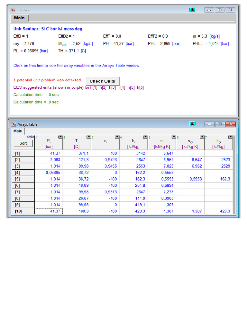Maximize the Arrays Table window
Screen dimensions: 247x329
point(220,124)
